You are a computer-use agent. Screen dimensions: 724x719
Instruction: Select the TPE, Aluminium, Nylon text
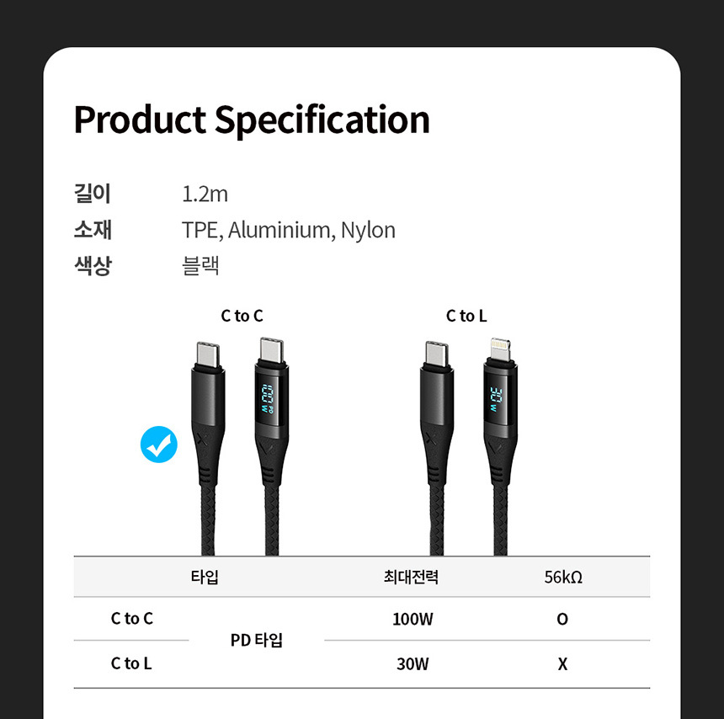pos(288,230)
